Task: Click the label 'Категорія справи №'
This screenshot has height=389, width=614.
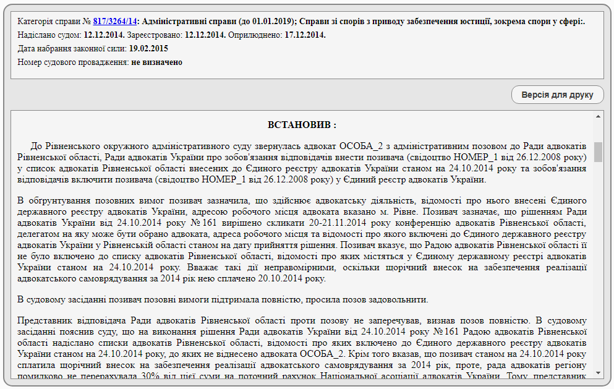Action: coord(54,22)
